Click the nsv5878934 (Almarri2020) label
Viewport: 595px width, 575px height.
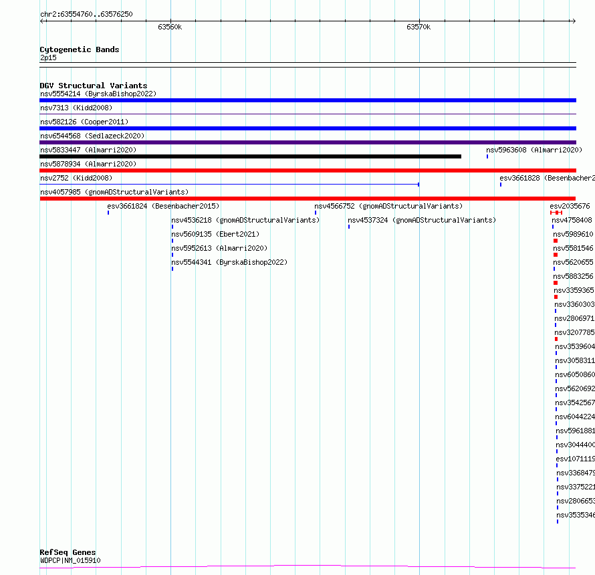(88, 164)
